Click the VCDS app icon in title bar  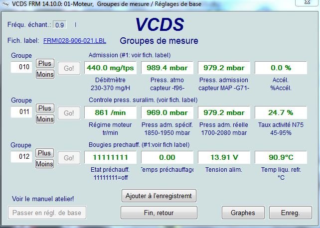[x=5, y=3]
